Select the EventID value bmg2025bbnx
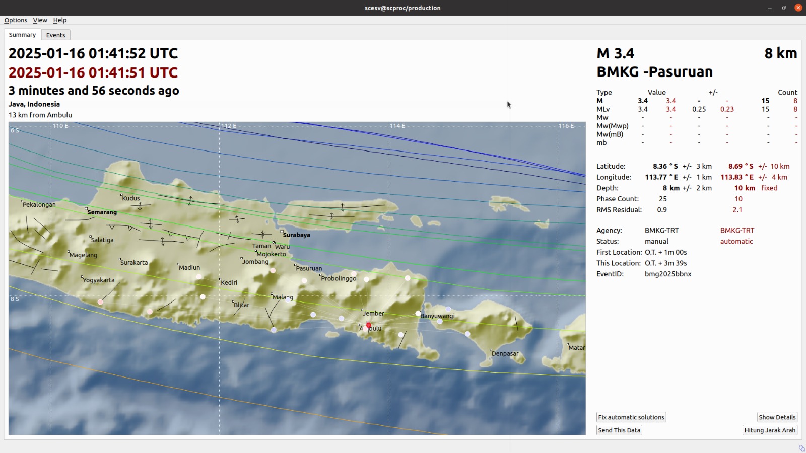This screenshot has width=806, height=453. (668, 274)
